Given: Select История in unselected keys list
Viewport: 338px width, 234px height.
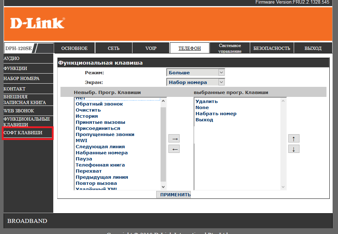Looking at the screenshot, I should coord(86,116).
